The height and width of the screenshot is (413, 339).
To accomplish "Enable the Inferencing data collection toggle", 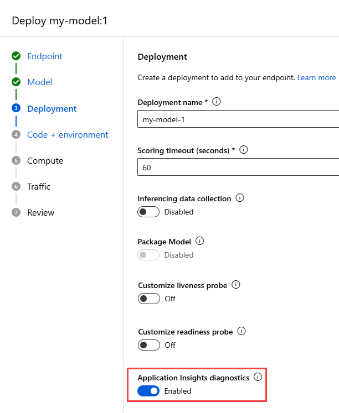I will [x=148, y=212].
